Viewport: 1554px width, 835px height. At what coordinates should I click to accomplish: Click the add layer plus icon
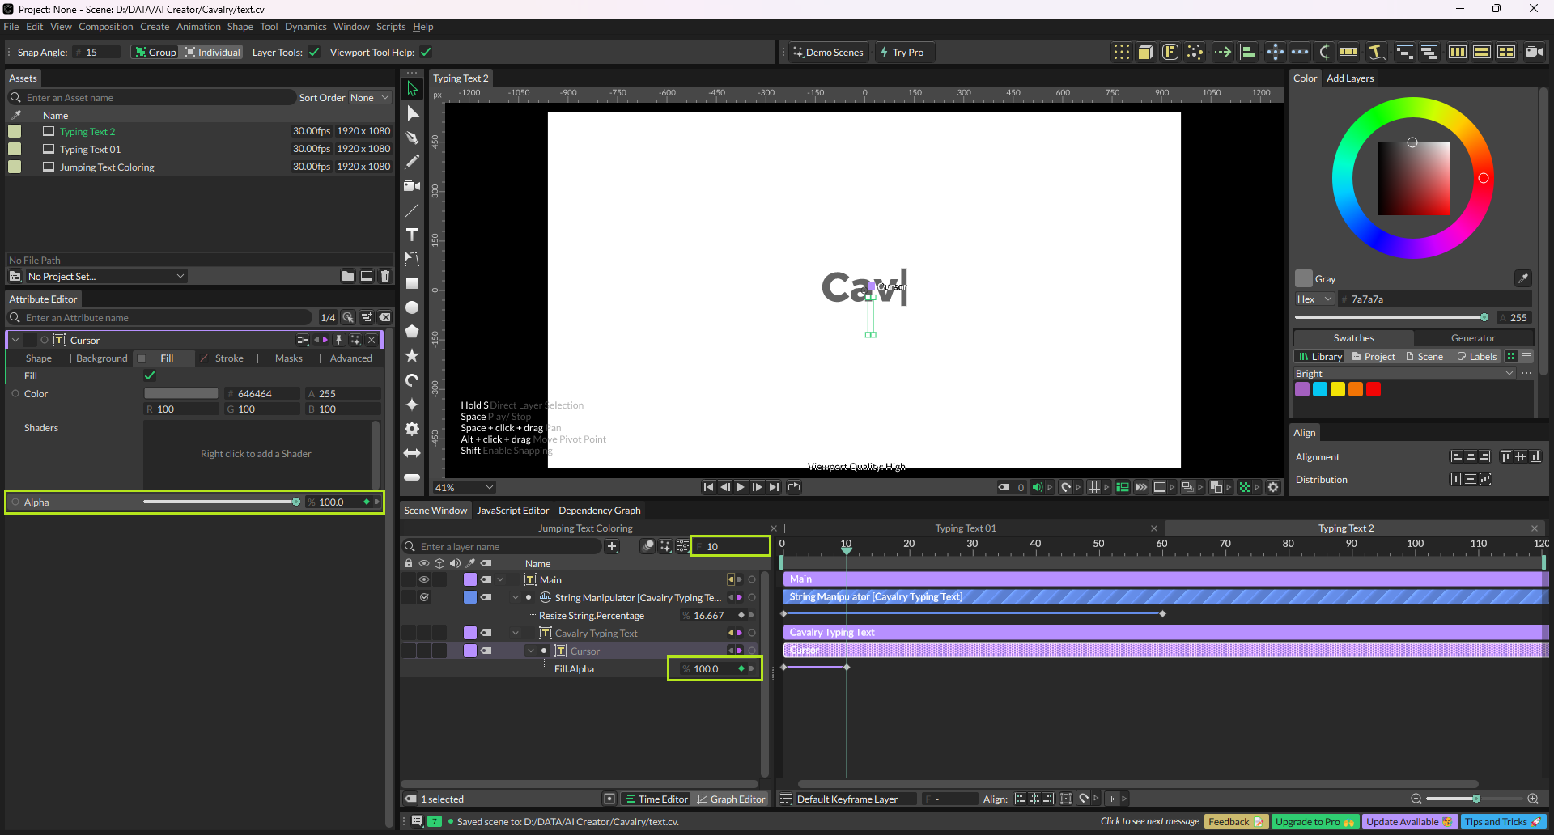(x=613, y=547)
